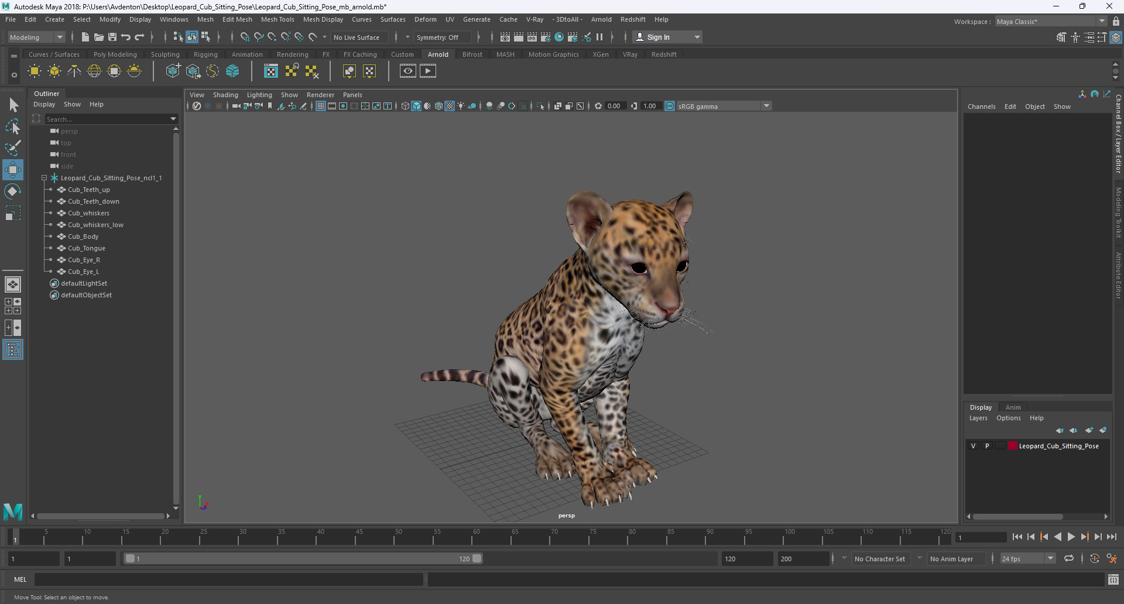Viewport: 1124px width, 604px height.
Task: Create an Arnold Area Light from shelf
Action: [x=35, y=71]
